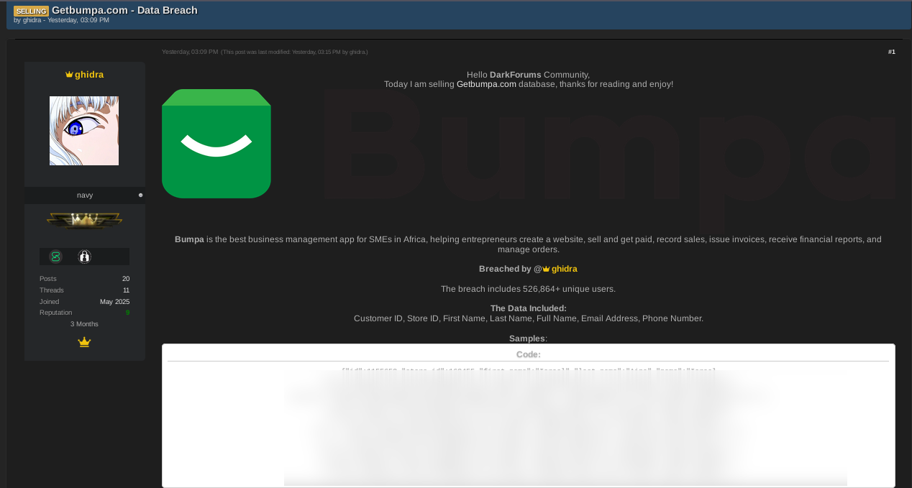Image resolution: width=912 pixels, height=488 pixels.
Task: Open the Getbumpa.com - Data Breach thread title
Action: click(124, 10)
